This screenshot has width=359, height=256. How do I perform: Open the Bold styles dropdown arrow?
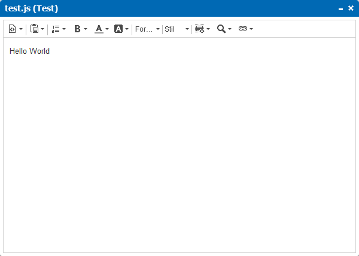click(86, 29)
